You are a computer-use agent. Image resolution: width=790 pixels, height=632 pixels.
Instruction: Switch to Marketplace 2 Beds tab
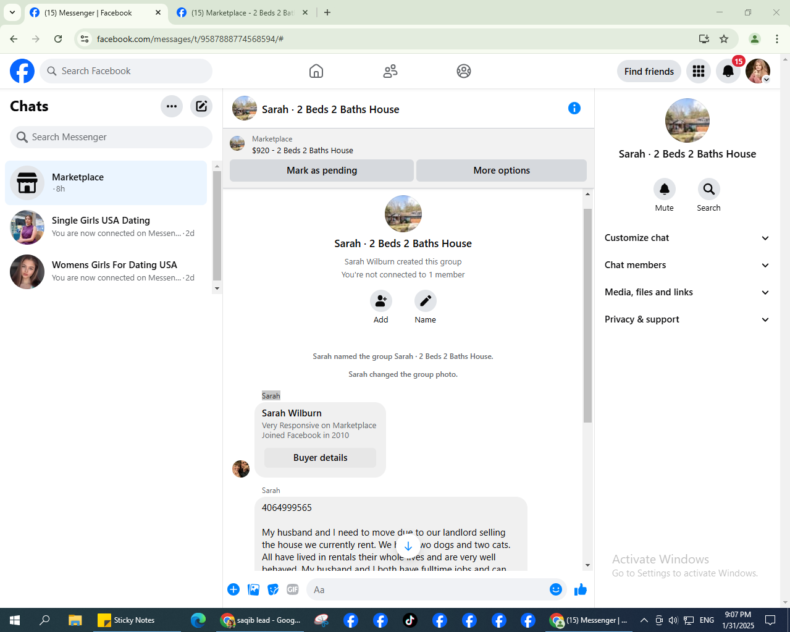tap(243, 12)
